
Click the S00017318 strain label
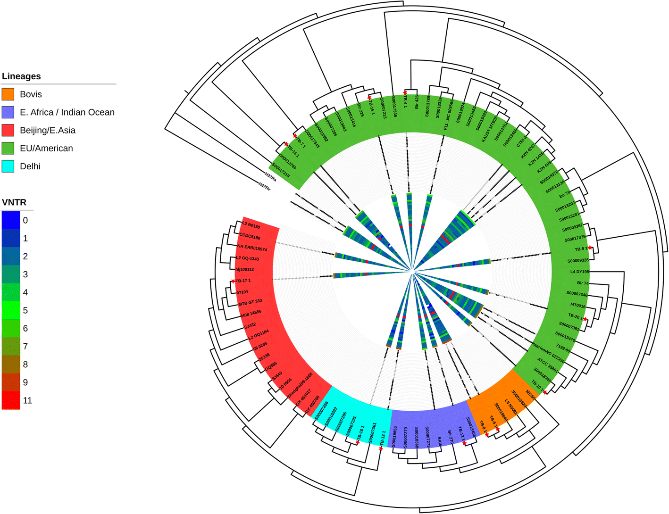[281, 170]
